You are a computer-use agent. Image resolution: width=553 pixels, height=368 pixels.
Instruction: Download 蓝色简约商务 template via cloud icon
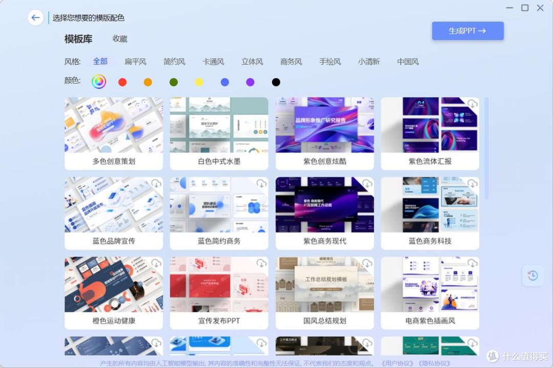[x=261, y=183]
